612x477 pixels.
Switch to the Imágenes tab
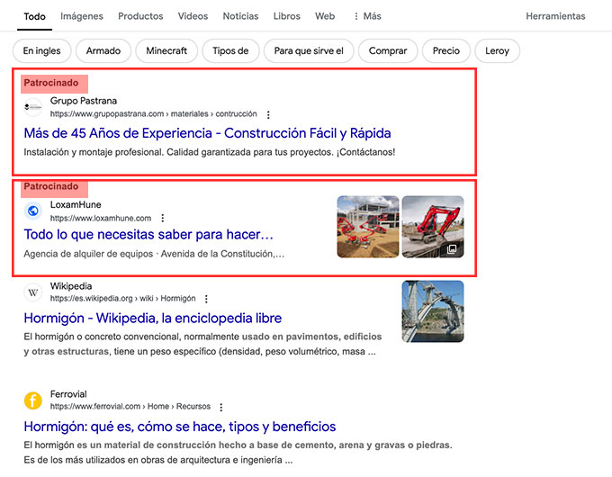coord(82,16)
